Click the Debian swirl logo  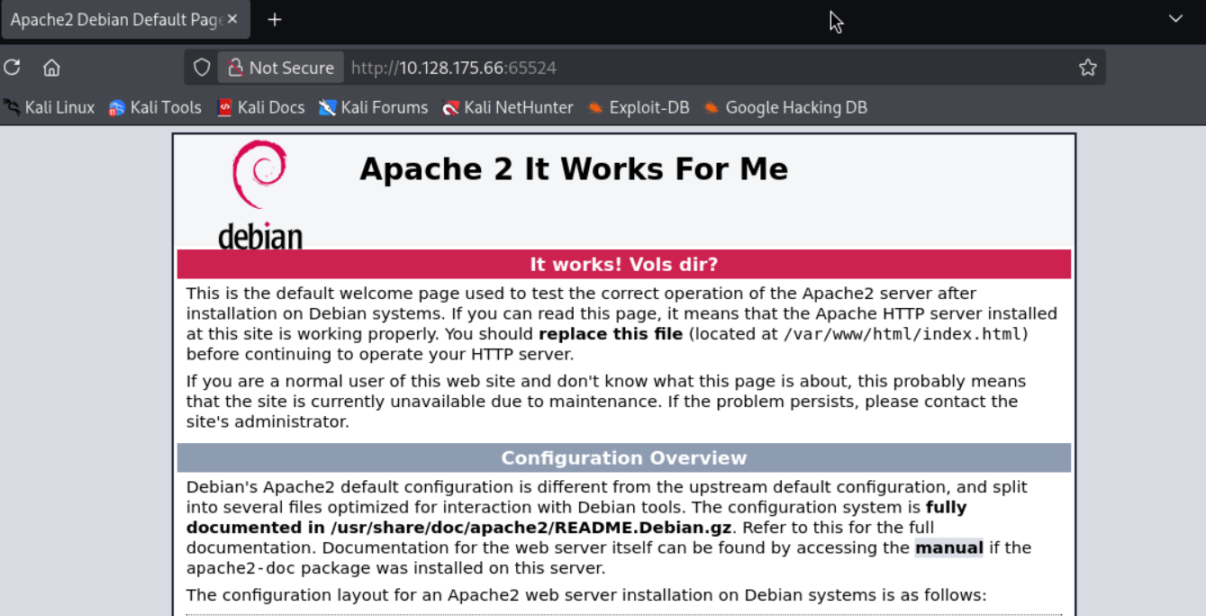tap(260, 194)
